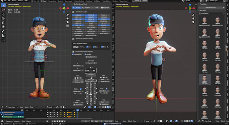The height and width of the screenshot is (125, 229).
Task: Click the Create Pose Asset button
Action: click(210, 8)
